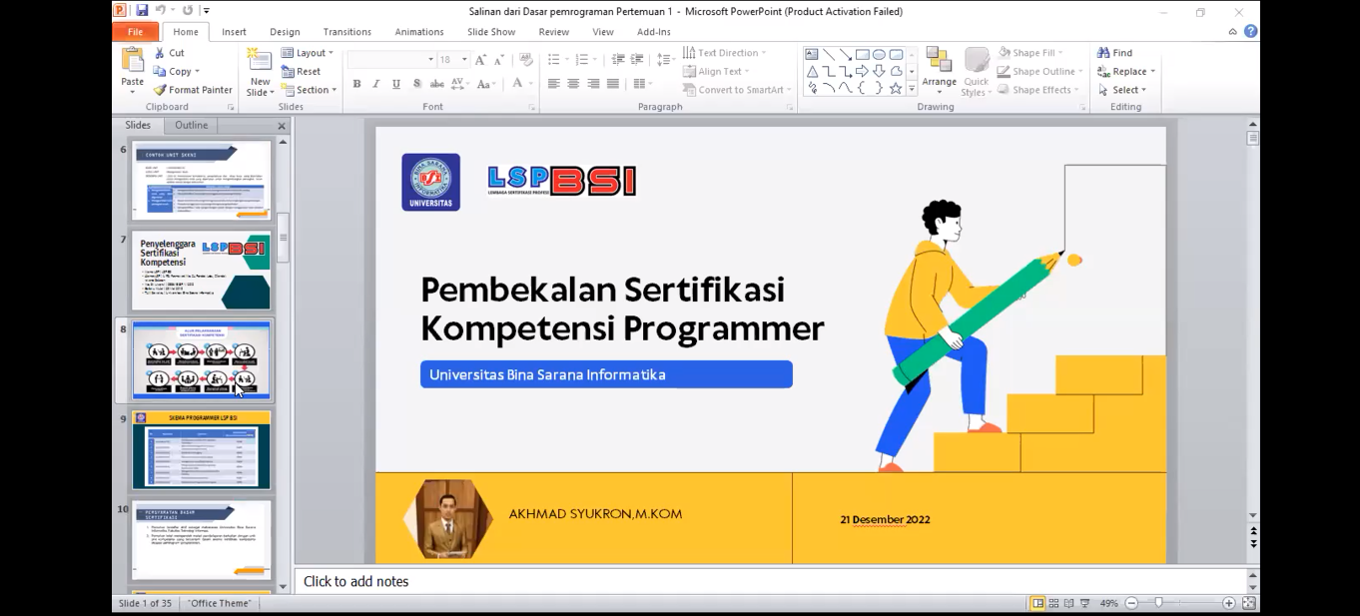Viewport: 1360px width, 616px height.
Task: Save the presentation from the Quick Access Toolbar
Action: (x=142, y=11)
